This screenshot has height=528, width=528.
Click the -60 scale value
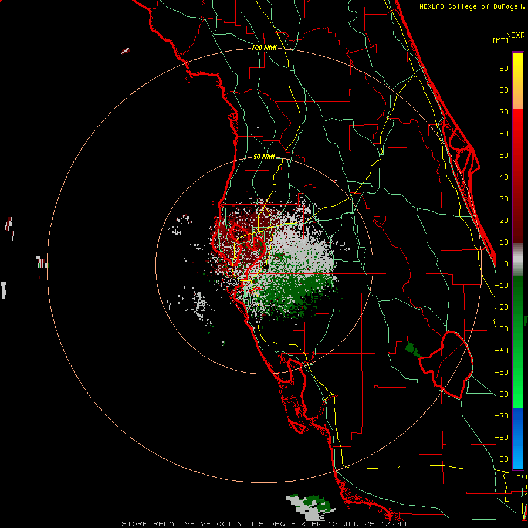[x=502, y=394]
